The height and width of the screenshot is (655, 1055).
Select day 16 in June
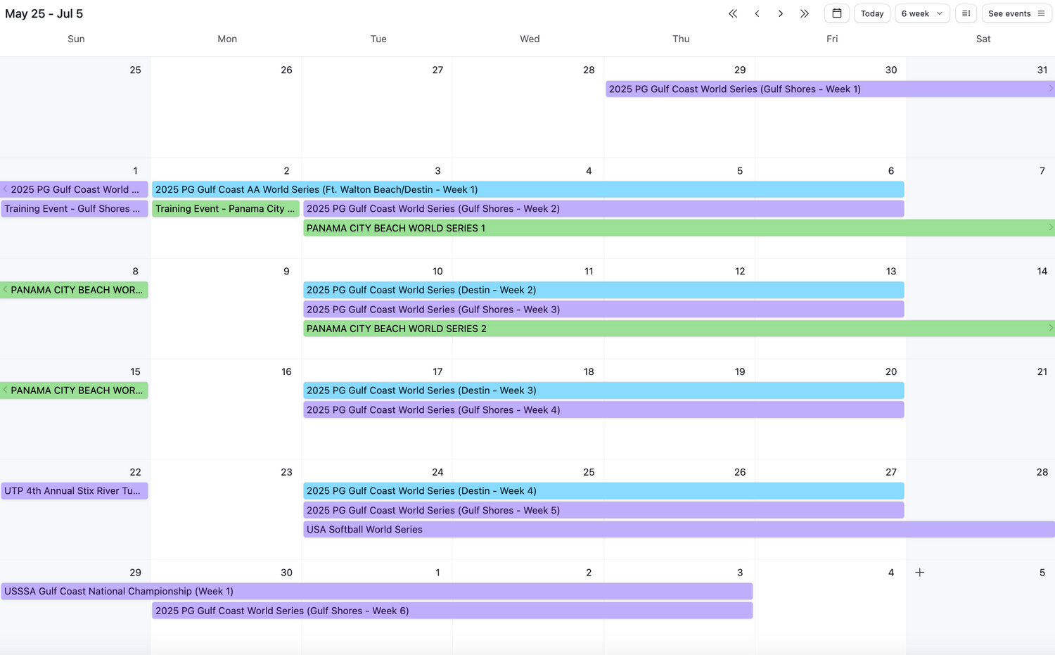point(286,372)
